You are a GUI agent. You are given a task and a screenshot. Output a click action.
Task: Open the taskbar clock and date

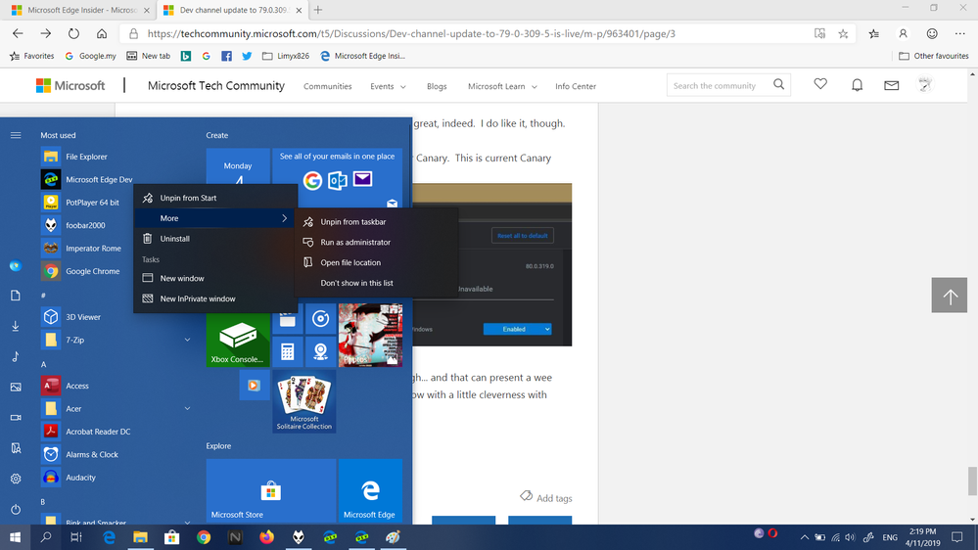(922, 537)
